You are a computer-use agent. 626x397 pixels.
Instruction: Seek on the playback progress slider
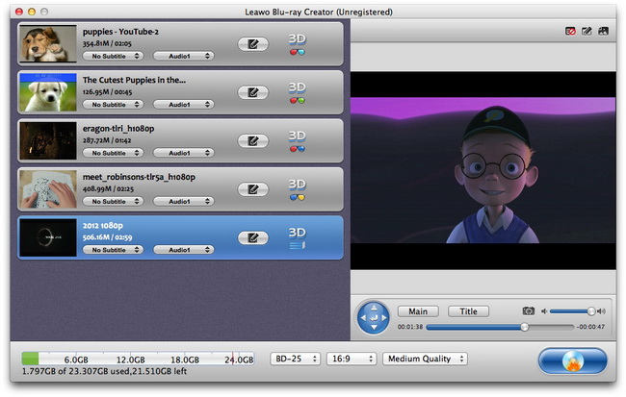click(500, 327)
